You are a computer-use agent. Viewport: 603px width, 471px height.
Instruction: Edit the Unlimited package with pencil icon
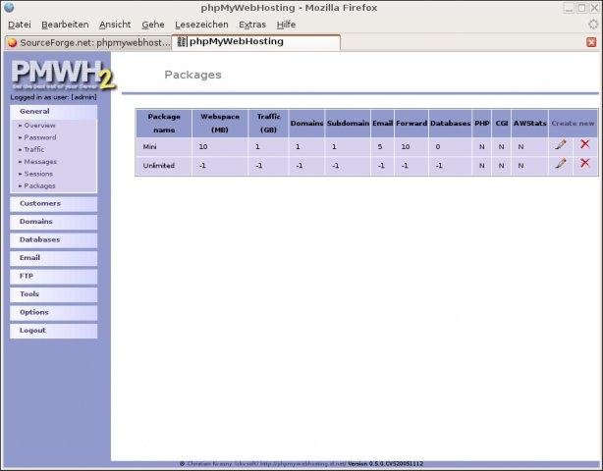coord(561,164)
